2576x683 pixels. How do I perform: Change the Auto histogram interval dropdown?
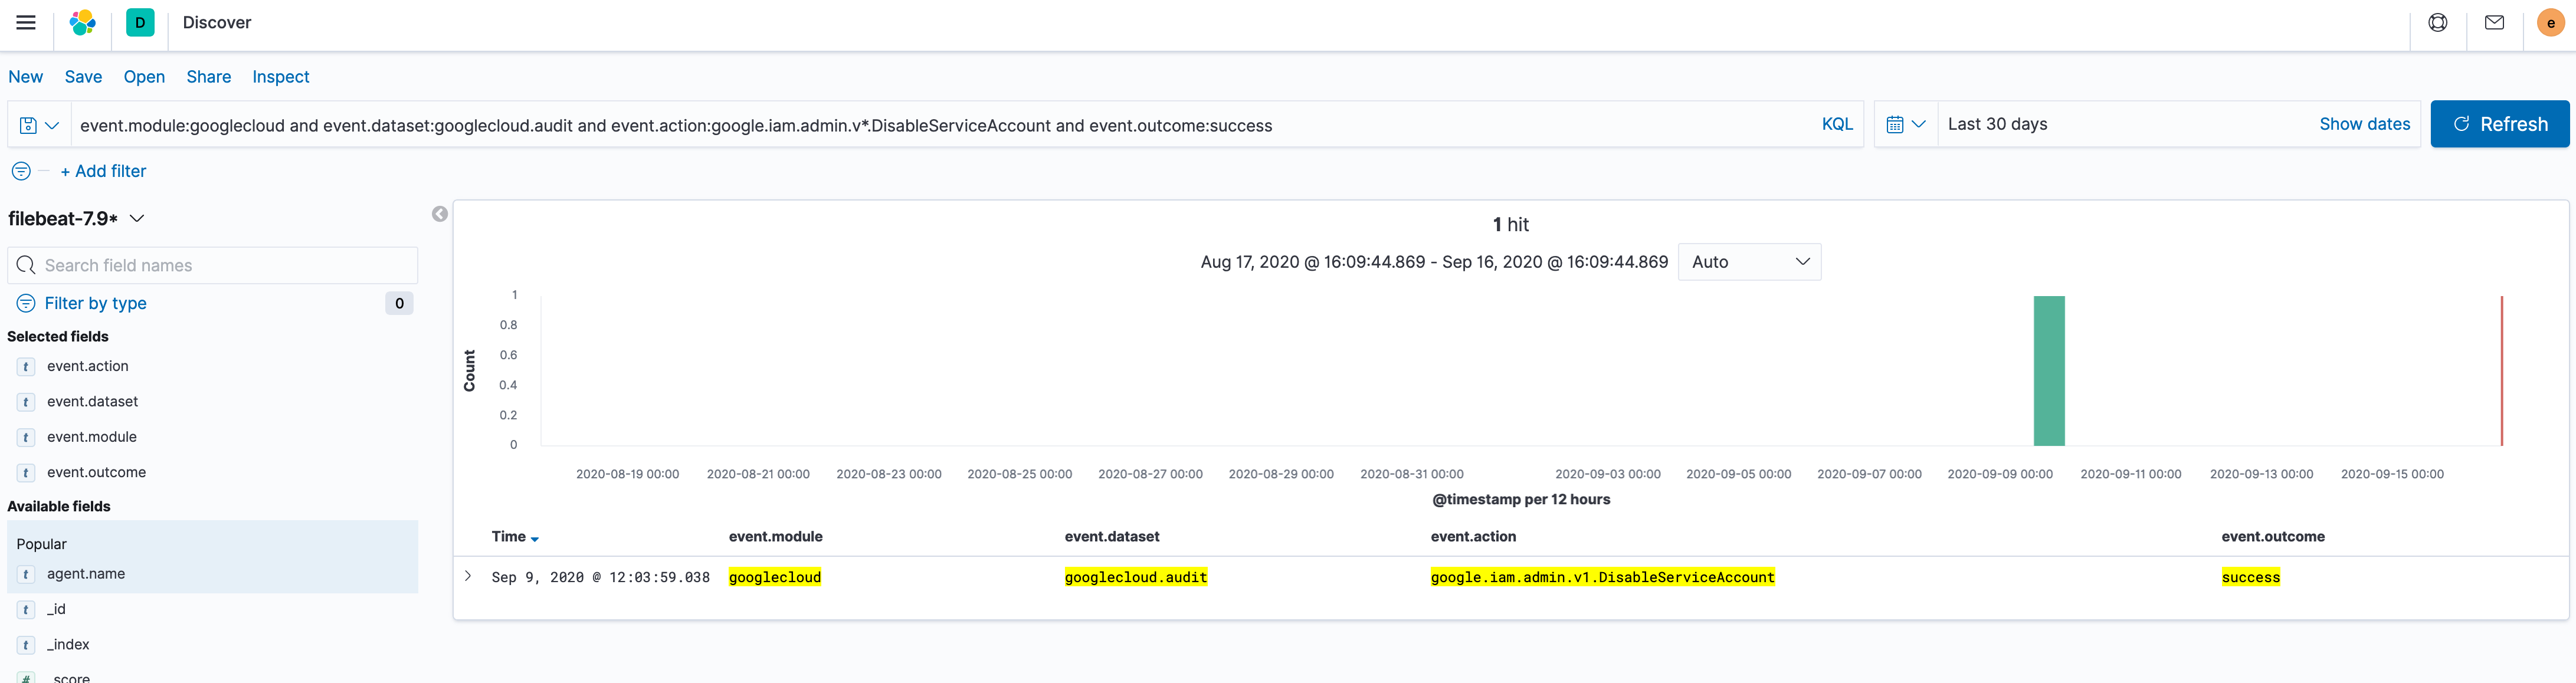(x=1749, y=262)
